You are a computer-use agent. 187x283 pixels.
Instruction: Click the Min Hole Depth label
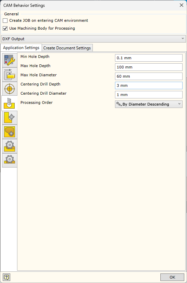tap(35, 57)
